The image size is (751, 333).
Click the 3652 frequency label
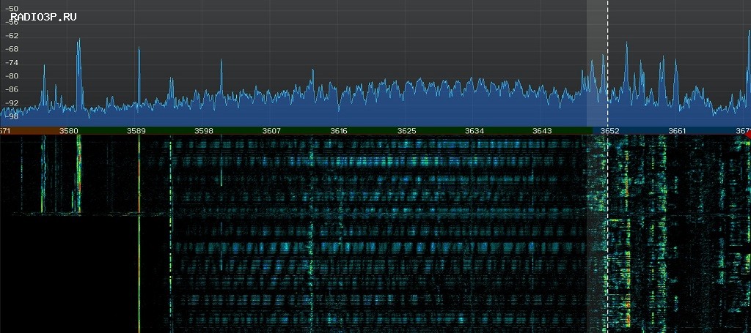click(x=610, y=131)
